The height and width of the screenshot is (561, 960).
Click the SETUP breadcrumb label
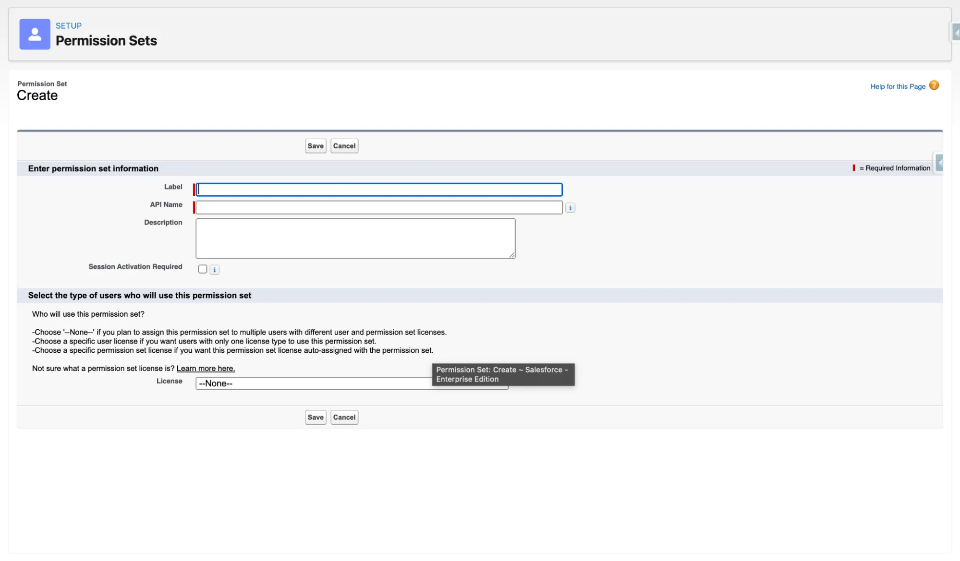pyautogui.click(x=69, y=26)
